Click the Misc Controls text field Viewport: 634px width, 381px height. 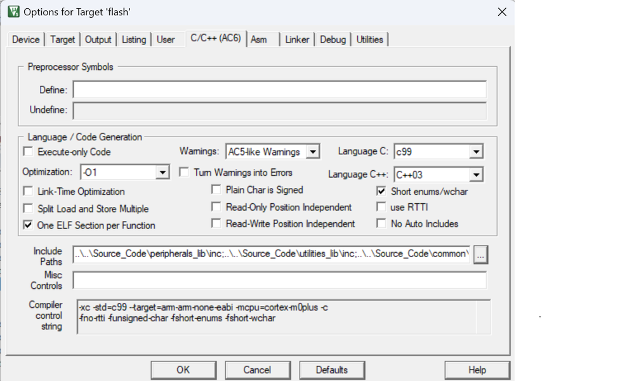coord(279,280)
